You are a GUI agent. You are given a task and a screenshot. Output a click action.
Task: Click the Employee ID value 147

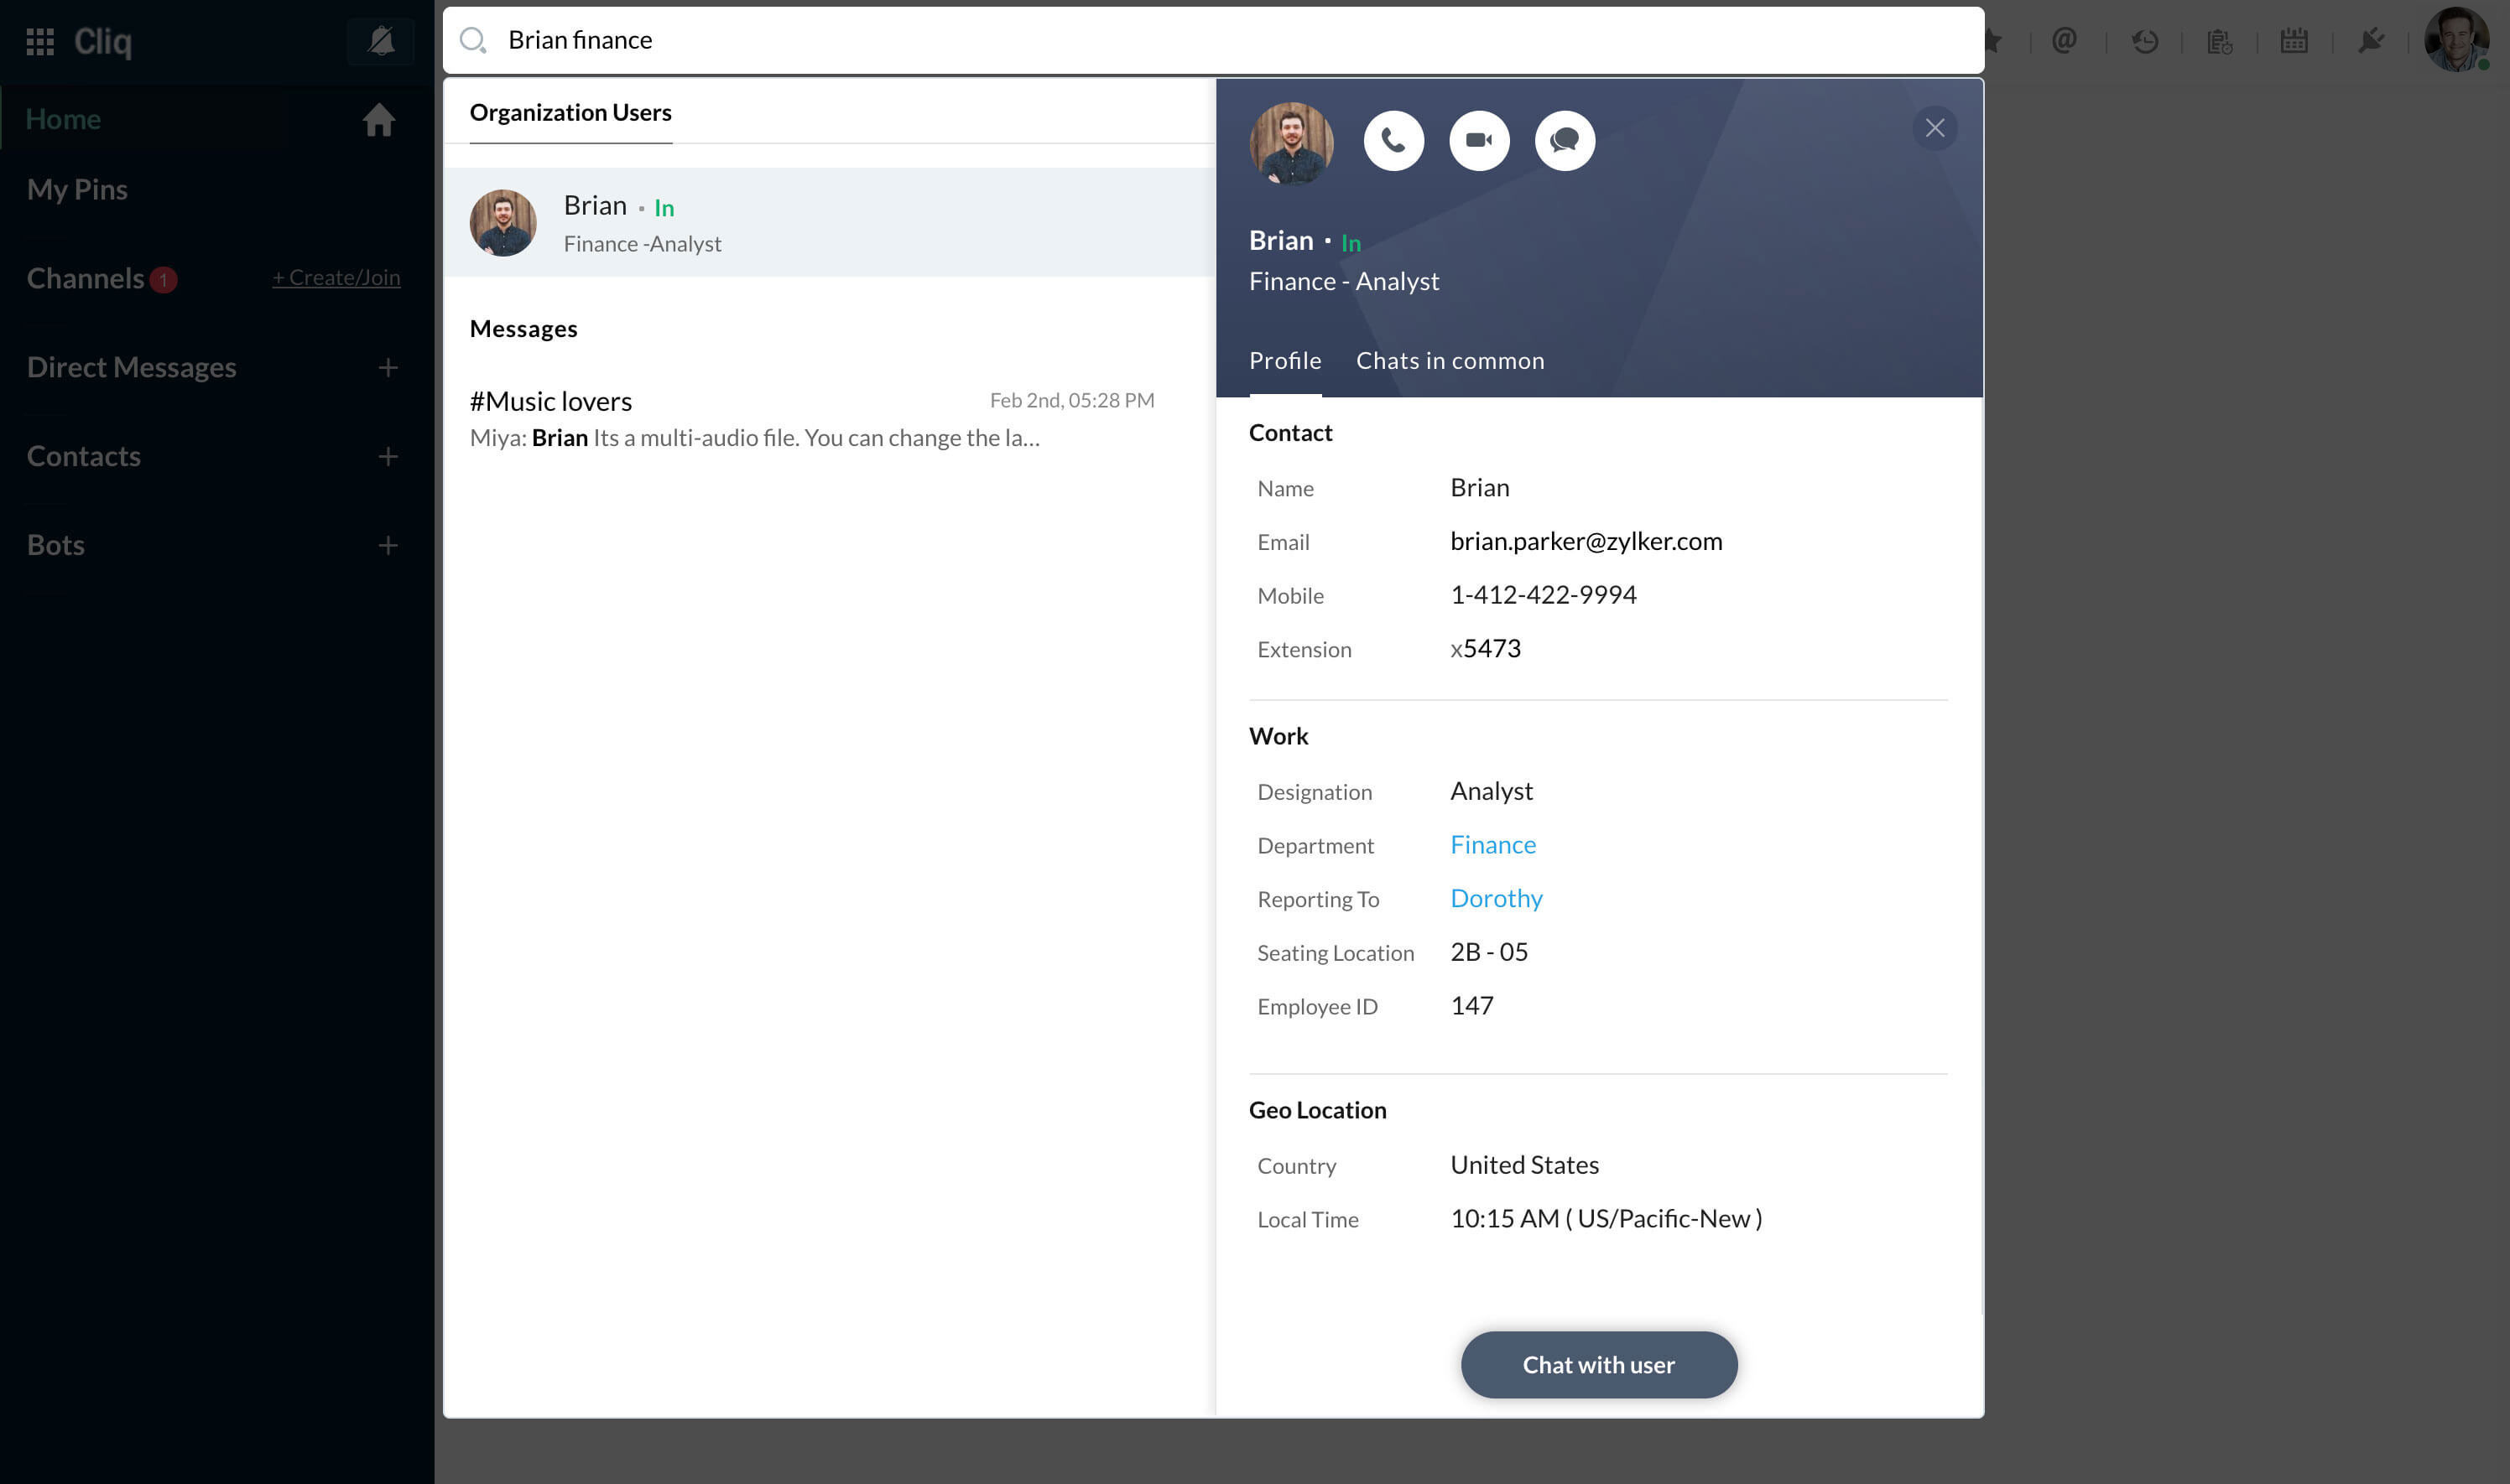(x=1472, y=1006)
